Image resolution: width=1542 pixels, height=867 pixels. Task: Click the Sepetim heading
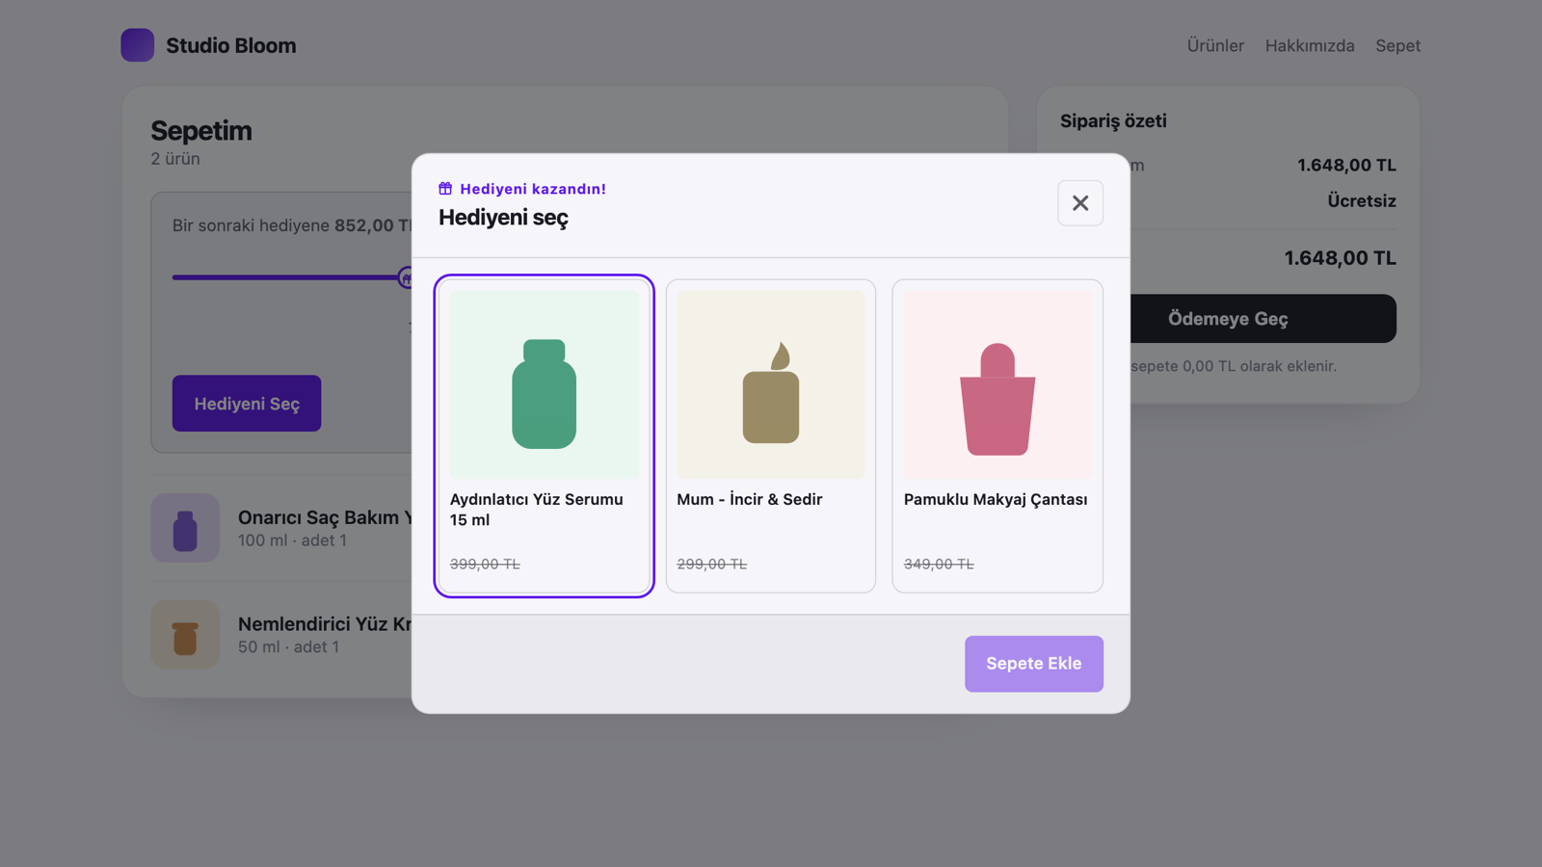pyautogui.click(x=201, y=131)
